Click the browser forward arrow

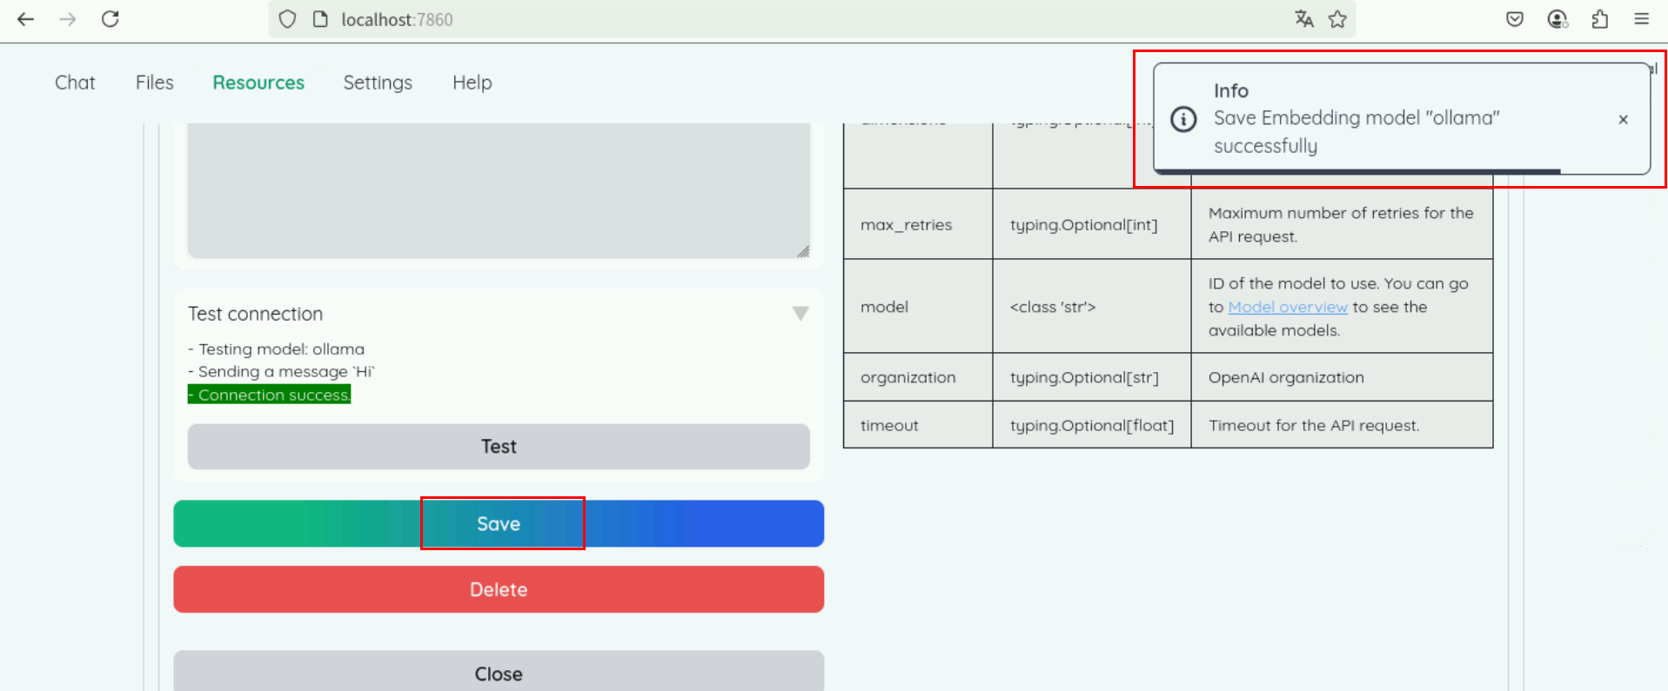coord(68,19)
